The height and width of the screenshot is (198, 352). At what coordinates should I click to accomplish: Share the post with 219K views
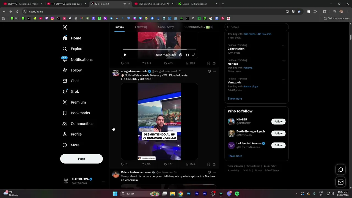click(214, 63)
